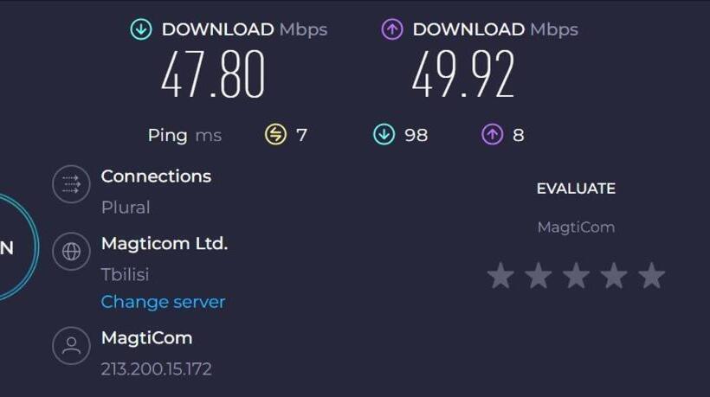Click the purple upload ping icon next to 8
Screen dimensions: 710x397
[492, 135]
